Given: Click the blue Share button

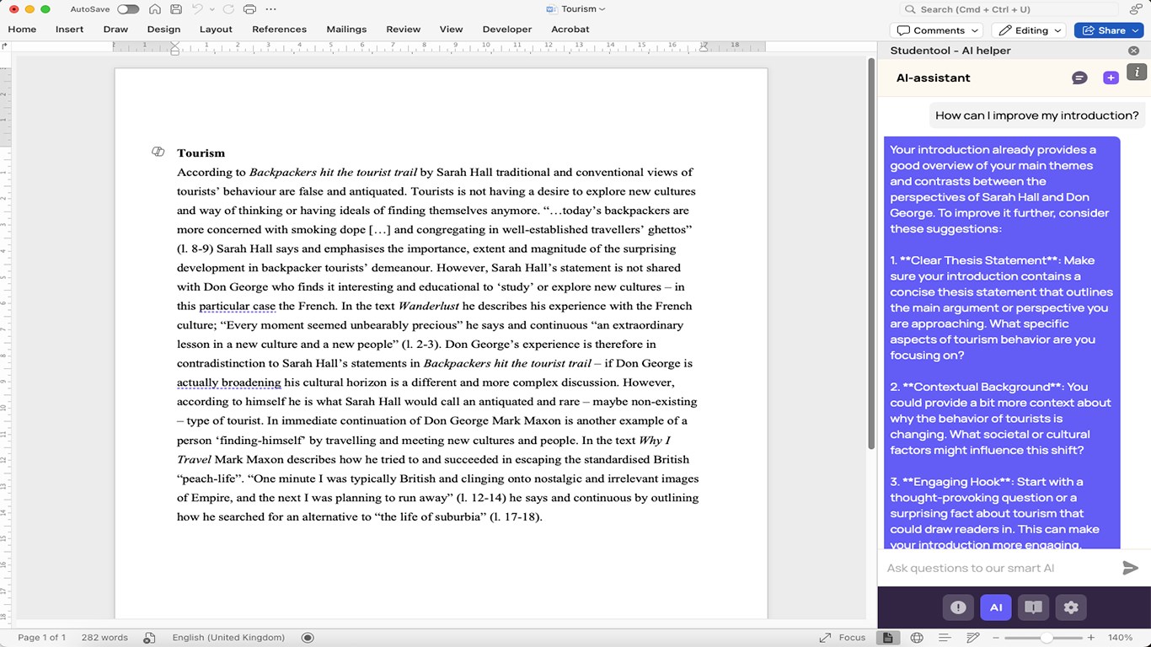Looking at the screenshot, I should coord(1108,30).
